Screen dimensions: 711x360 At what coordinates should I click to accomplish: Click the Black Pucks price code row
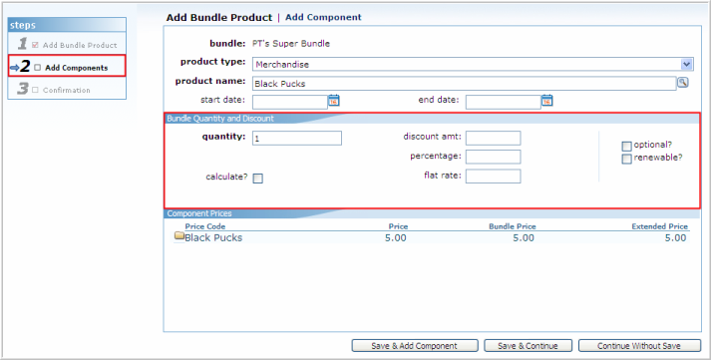tap(431, 237)
